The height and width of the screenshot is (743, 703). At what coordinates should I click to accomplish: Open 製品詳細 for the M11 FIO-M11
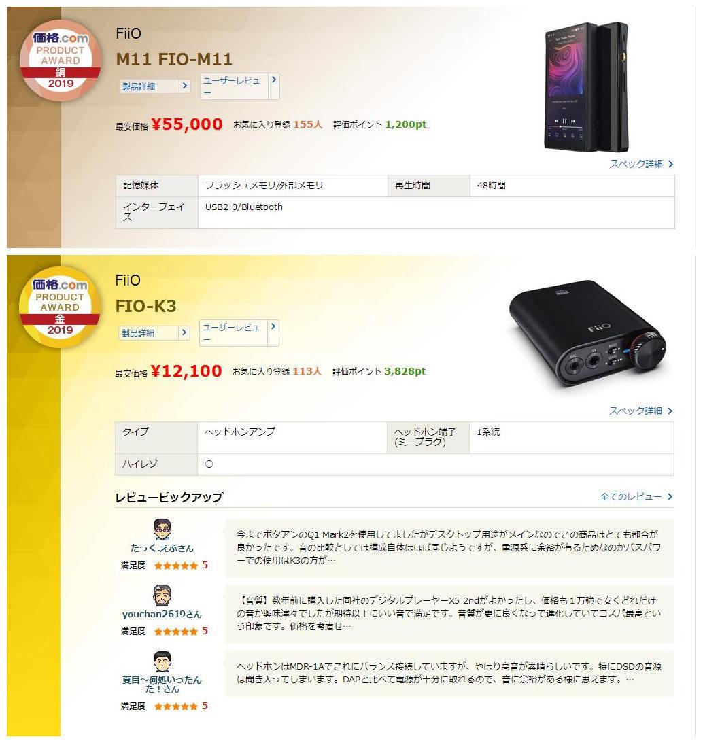point(155,86)
